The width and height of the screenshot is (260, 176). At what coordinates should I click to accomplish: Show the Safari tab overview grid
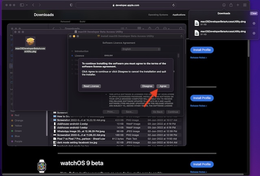pos(245,5)
